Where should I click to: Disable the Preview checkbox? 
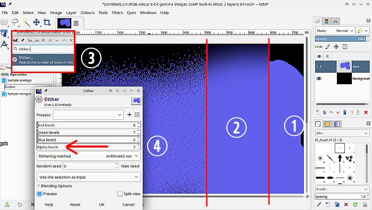(39, 194)
